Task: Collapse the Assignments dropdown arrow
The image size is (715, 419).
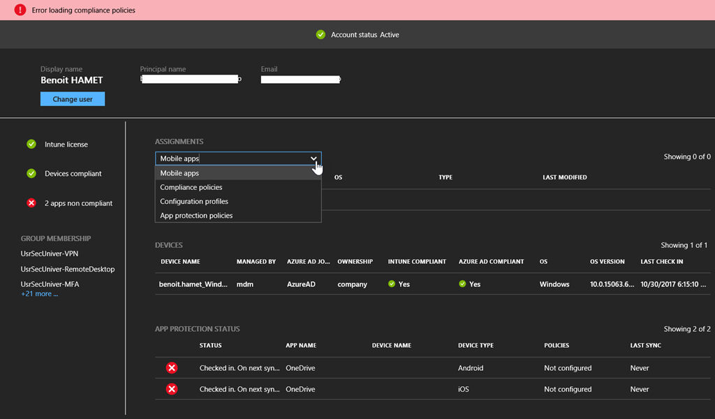Action: pos(314,159)
